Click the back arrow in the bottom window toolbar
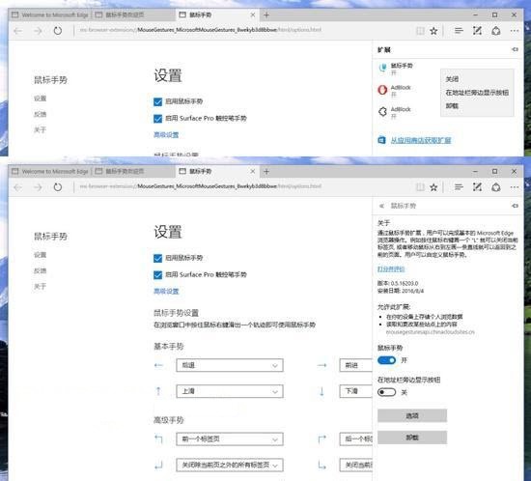531x481 pixels. tap(18, 187)
